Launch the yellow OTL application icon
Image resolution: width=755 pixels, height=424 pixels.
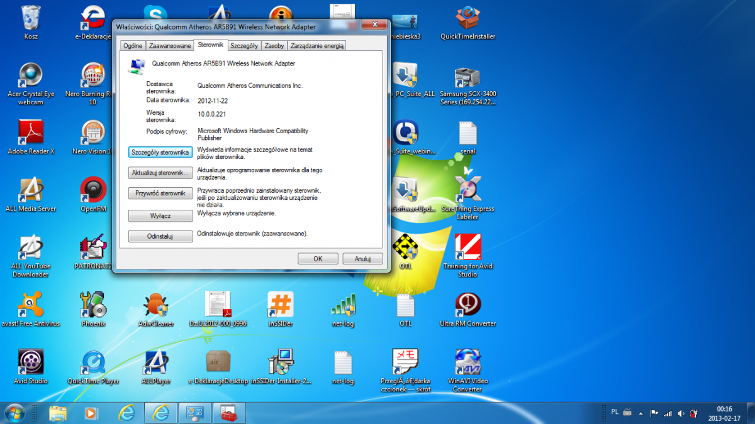[405, 250]
